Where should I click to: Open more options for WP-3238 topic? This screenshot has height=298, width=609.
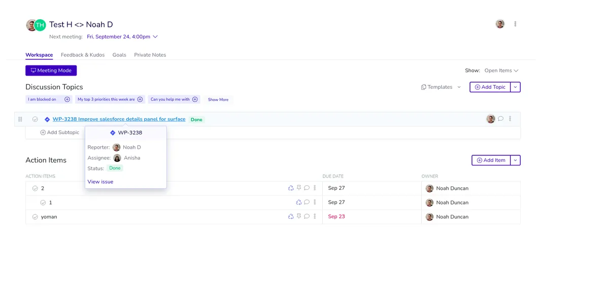[510, 119]
